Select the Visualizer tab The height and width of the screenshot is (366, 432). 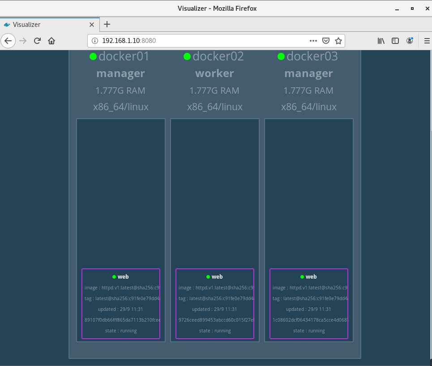tap(50, 25)
